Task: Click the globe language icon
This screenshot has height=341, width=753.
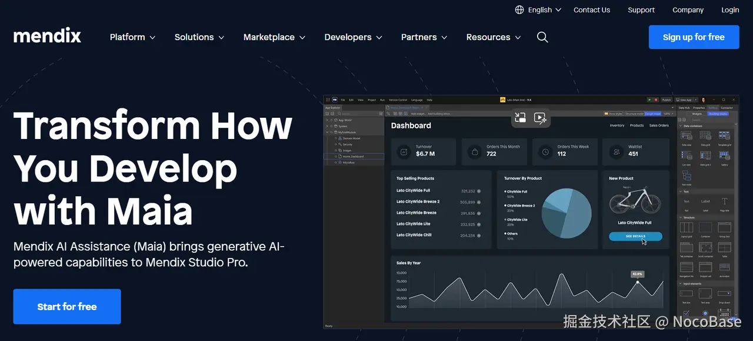Action: [519, 10]
